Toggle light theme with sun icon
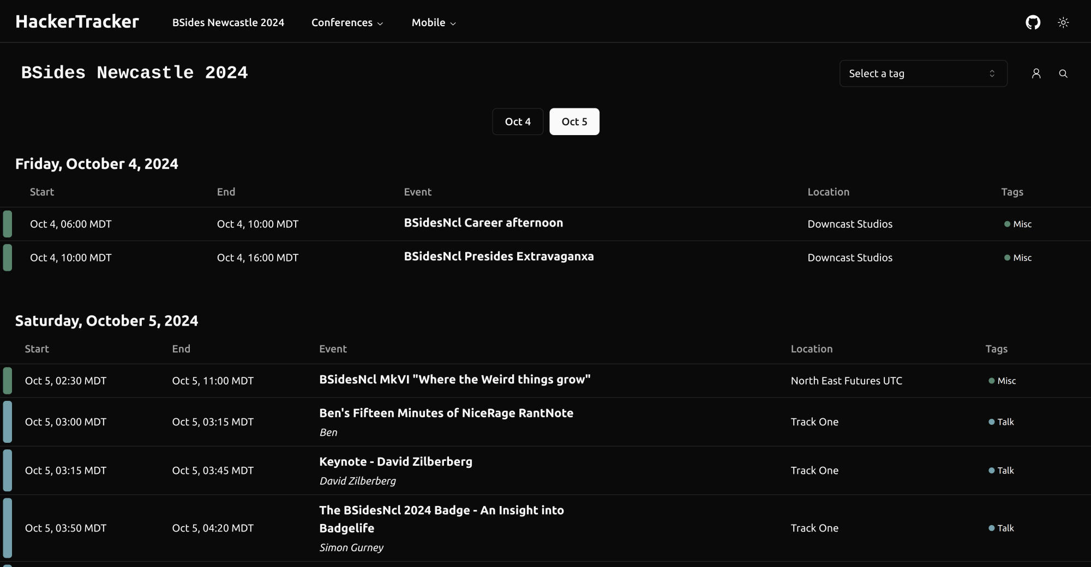Image resolution: width=1091 pixels, height=567 pixels. point(1063,22)
